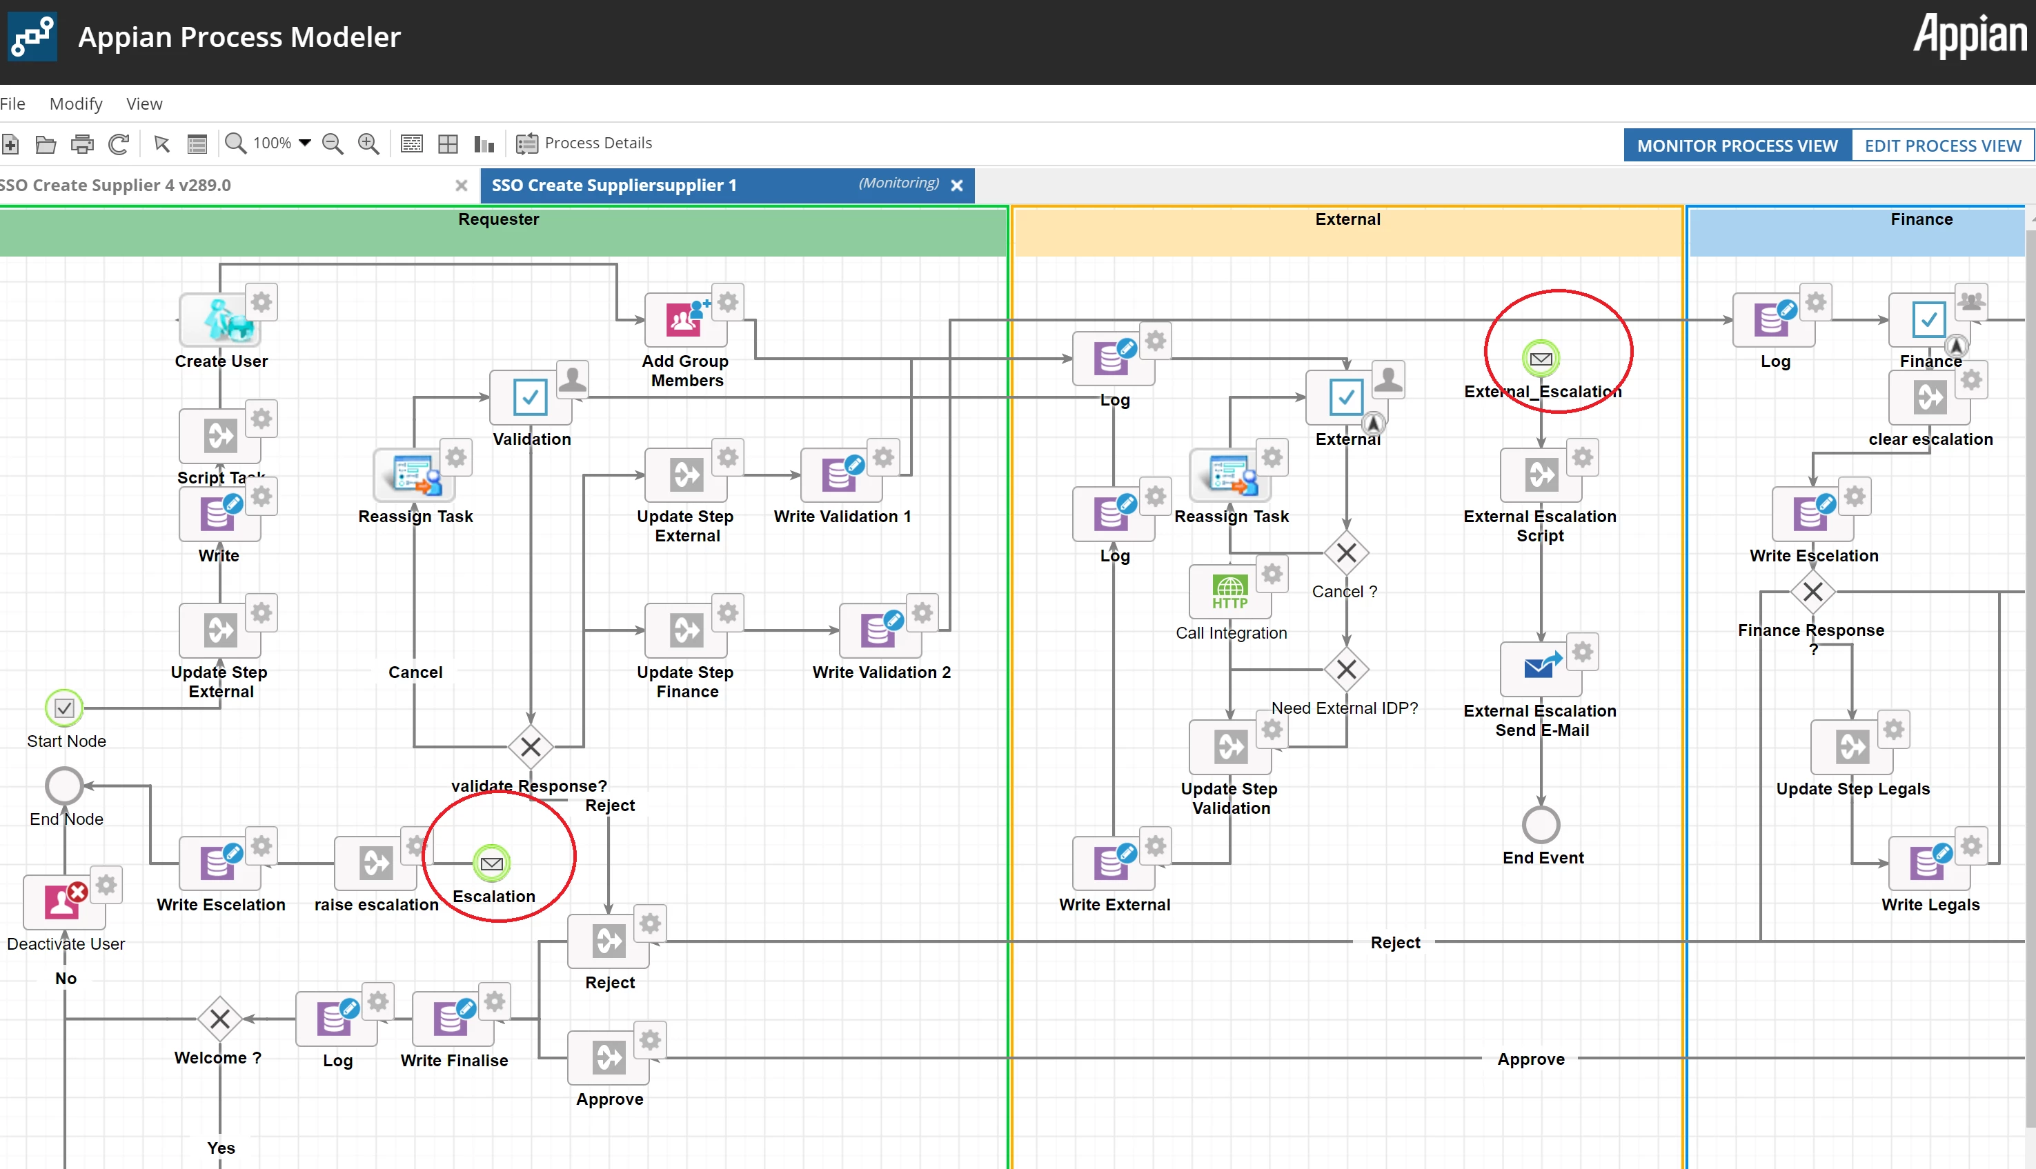Close the SSO Create Supplier 4 v289.0 tab
2036x1169 pixels.
(461, 186)
